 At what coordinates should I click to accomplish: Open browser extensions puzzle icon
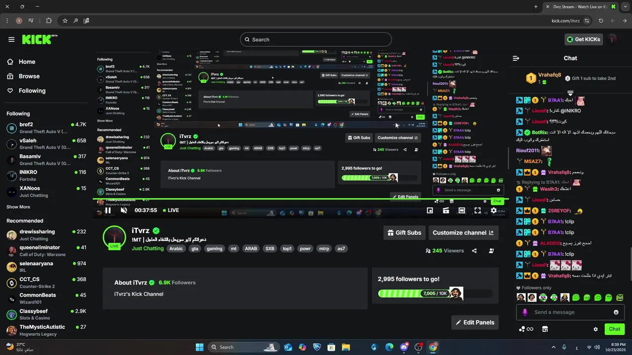click(48, 21)
